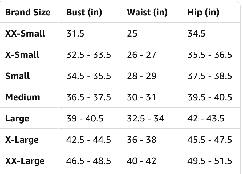Screen dimensions: 243x174
Task: Click the 46.5 - 48.5 bust cell
Action: 89,161
